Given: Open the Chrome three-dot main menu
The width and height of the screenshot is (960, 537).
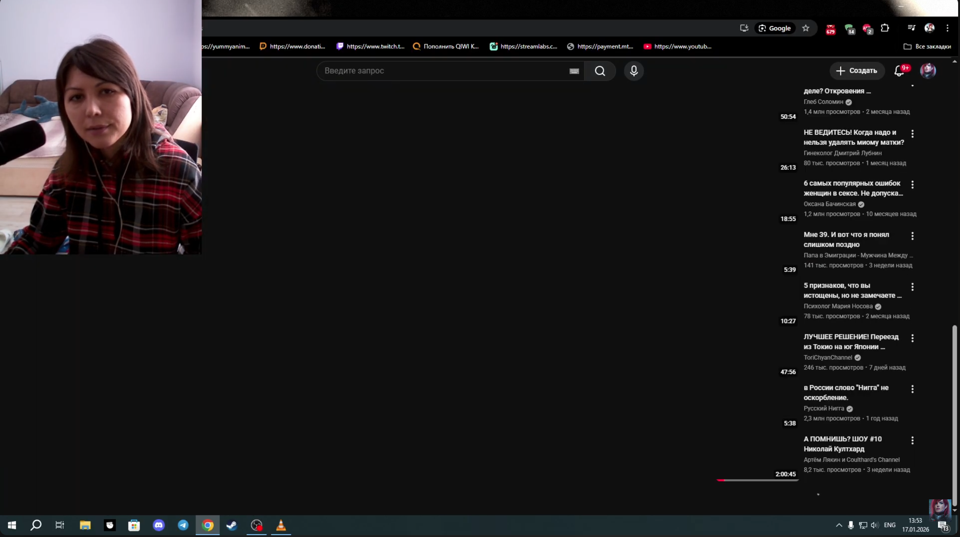Looking at the screenshot, I should coord(947,28).
